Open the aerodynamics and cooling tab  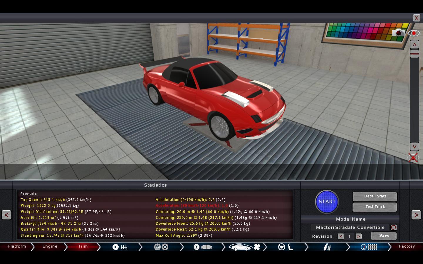pyautogui.click(x=244, y=247)
